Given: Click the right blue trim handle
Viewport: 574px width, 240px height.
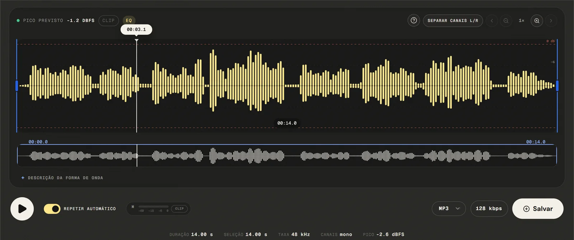Looking at the screenshot, I should click(x=557, y=86).
